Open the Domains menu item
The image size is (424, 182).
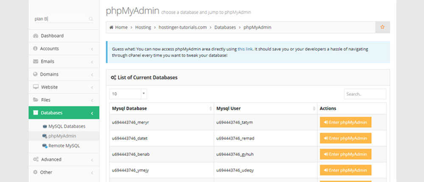coord(64,74)
